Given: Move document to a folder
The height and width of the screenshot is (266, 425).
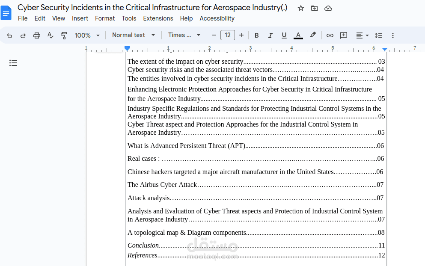Looking at the screenshot, I should [x=315, y=8].
